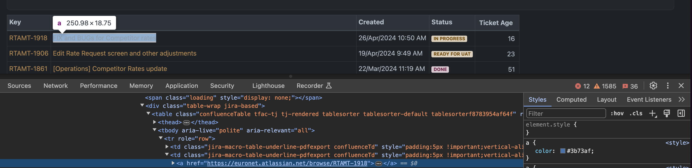This screenshot has width=692, height=168.
Task: Open DevTools settings gear
Action: pos(653,86)
